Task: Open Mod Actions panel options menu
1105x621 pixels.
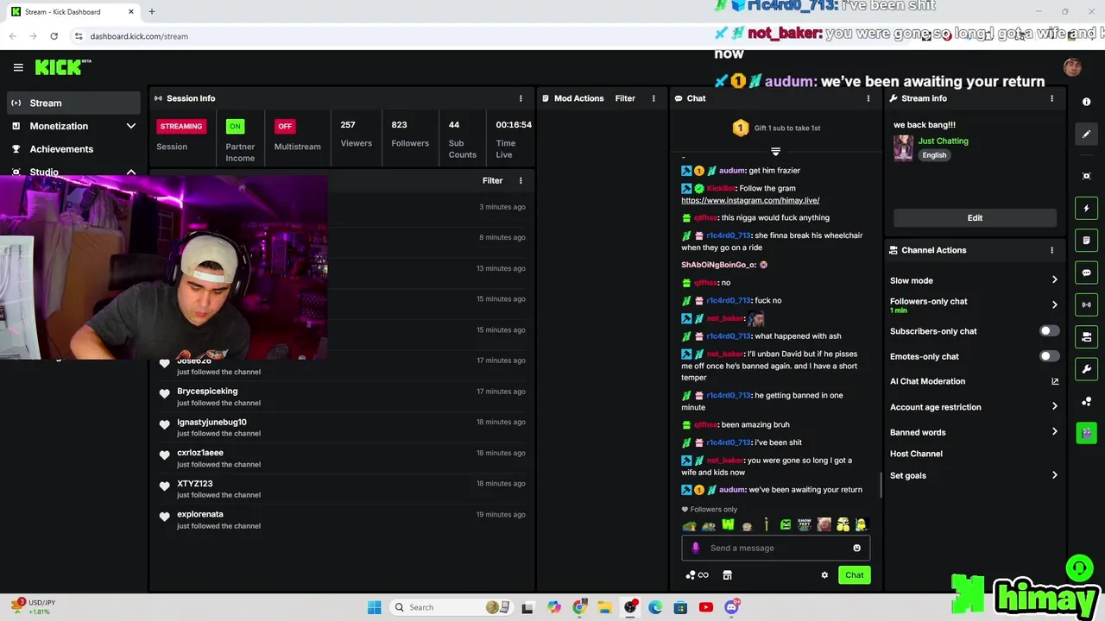Action: coord(654,98)
